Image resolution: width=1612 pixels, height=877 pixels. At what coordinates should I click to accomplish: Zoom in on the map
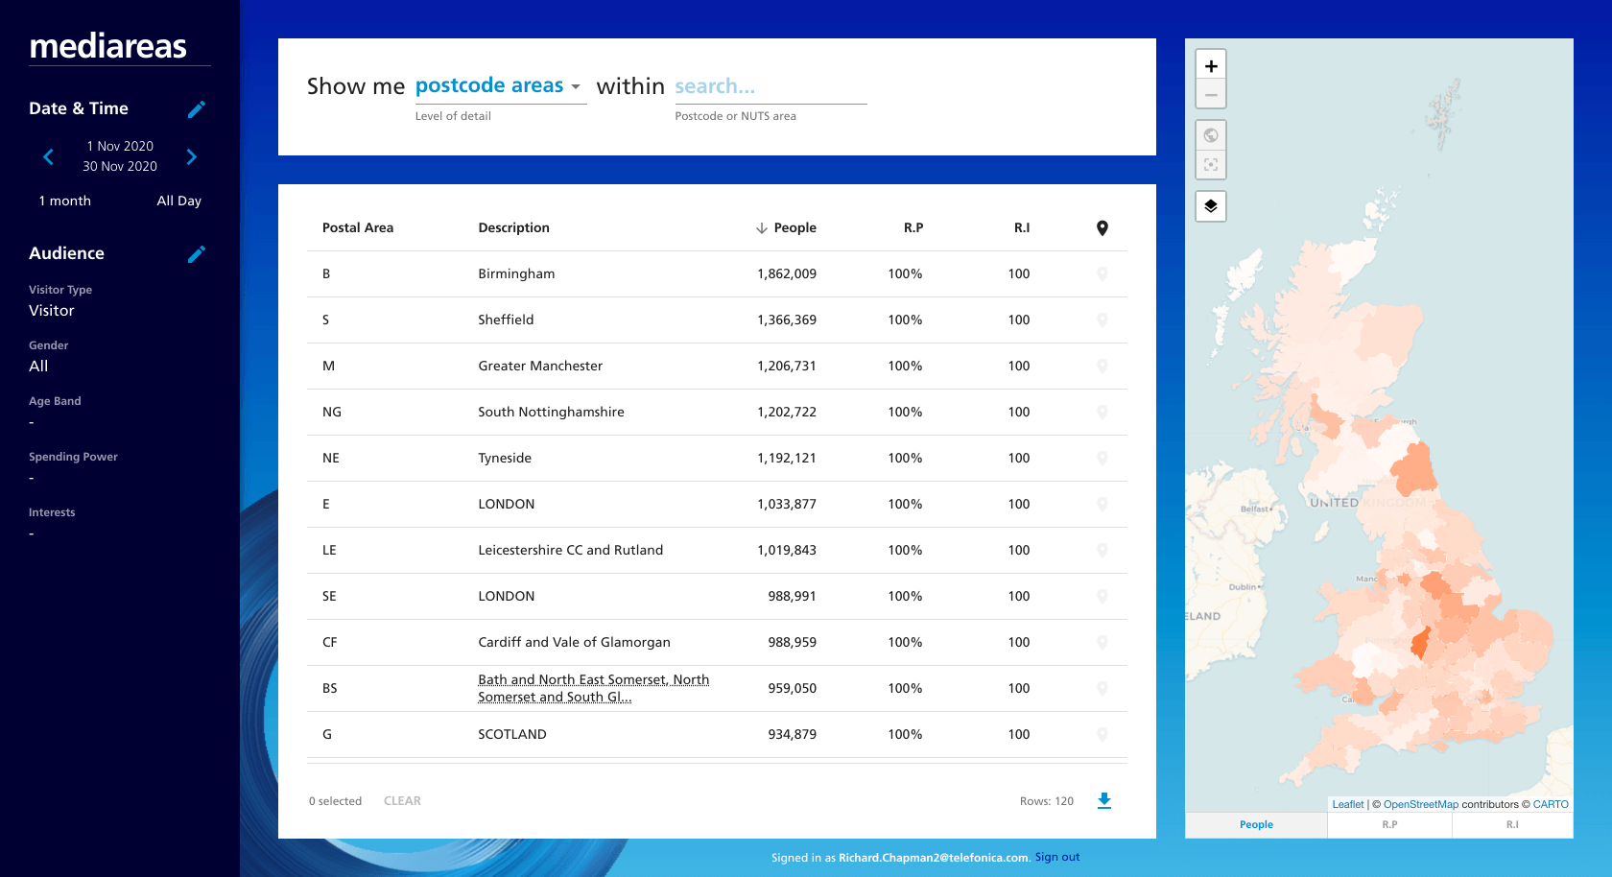[x=1211, y=66]
